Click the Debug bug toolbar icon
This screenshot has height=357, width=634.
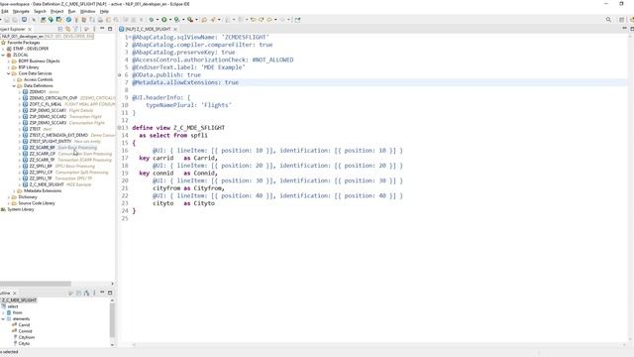pos(152,20)
